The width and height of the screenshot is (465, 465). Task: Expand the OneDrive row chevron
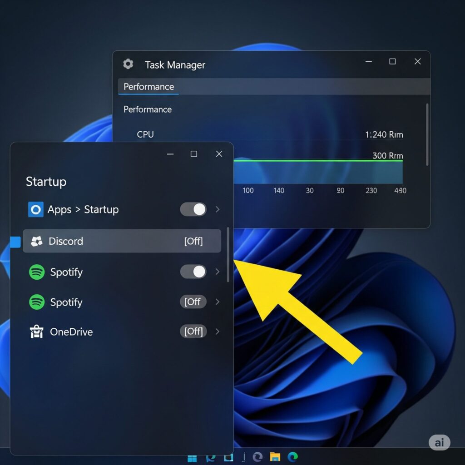point(218,331)
